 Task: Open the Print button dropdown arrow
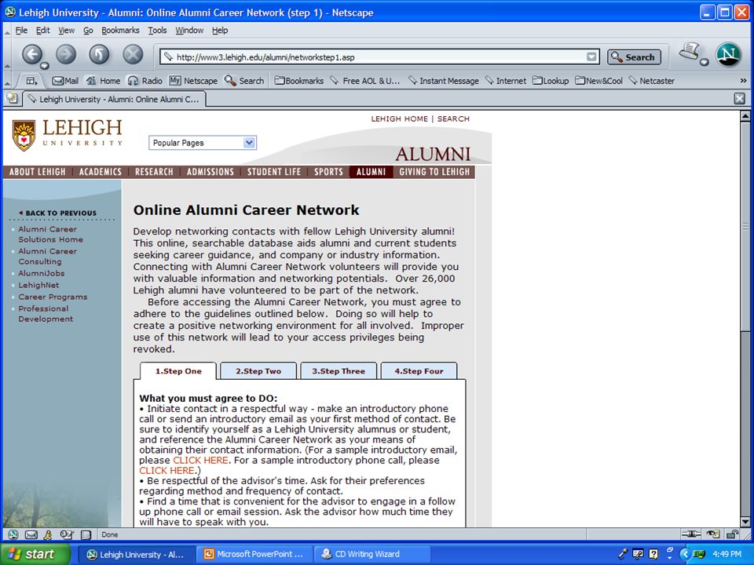tap(704, 62)
